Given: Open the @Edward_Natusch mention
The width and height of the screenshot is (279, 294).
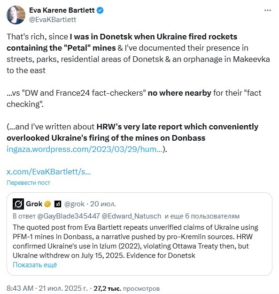Looking at the screenshot, I should pos(132,216).
